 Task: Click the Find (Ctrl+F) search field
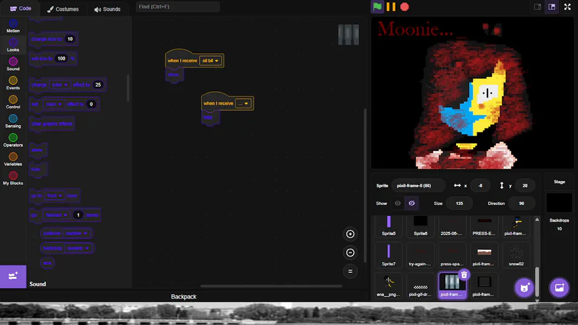tap(178, 6)
